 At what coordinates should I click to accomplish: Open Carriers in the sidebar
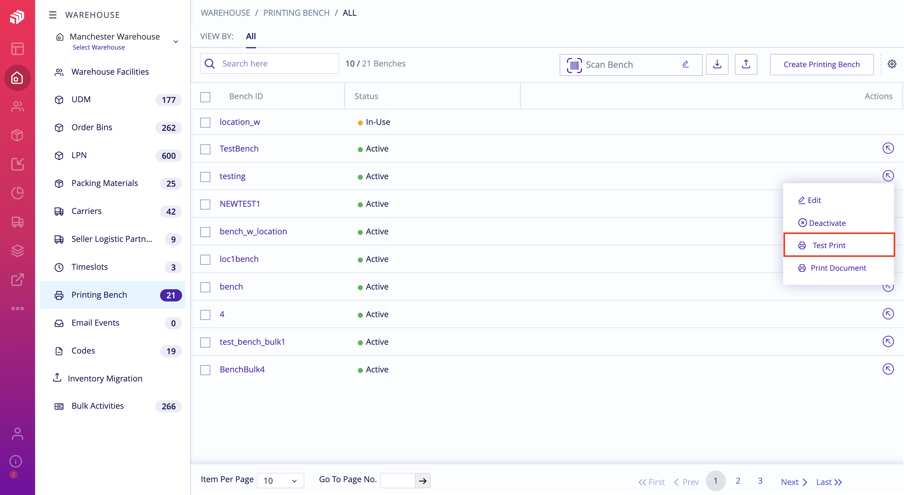click(113, 211)
